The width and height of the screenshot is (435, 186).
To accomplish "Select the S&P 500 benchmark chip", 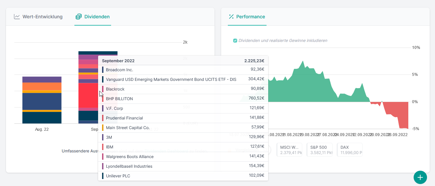I will [319, 150].
